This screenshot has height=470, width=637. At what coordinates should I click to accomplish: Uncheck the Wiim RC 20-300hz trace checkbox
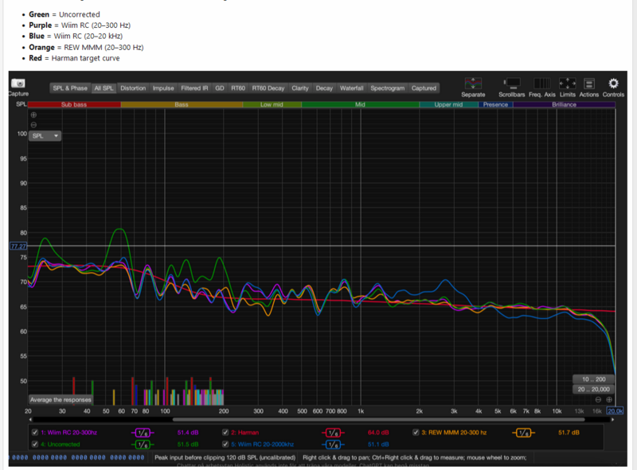pos(34,433)
